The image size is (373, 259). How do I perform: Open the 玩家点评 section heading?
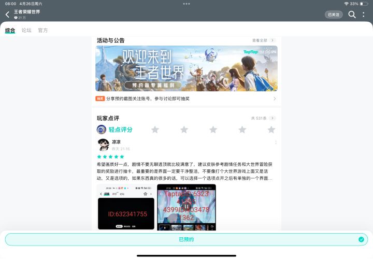108,118
